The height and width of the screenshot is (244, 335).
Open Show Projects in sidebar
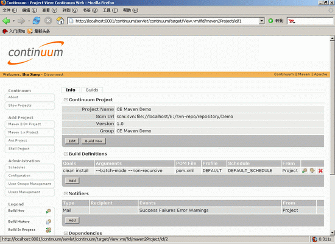[x=30, y=106]
